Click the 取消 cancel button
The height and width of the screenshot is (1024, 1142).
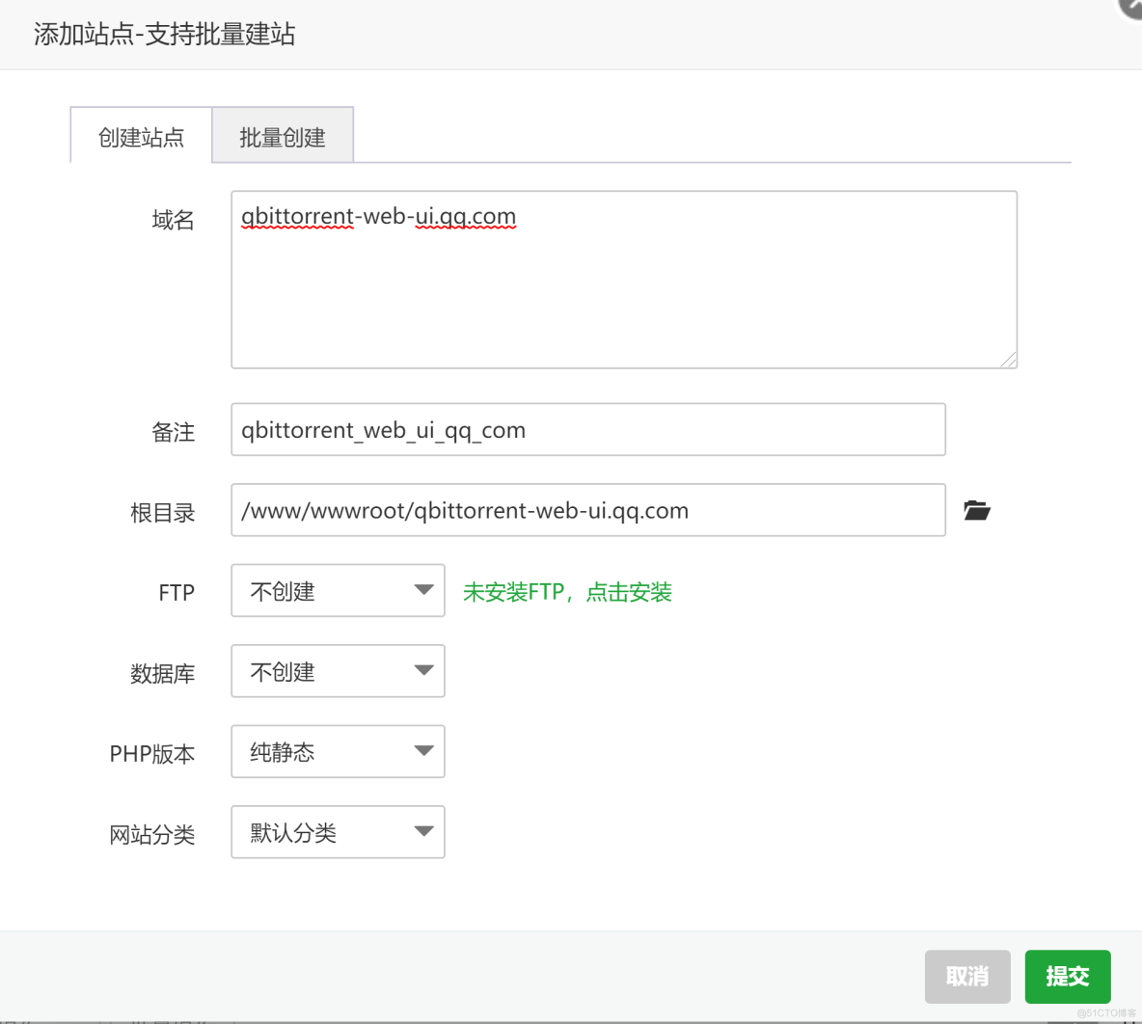click(967, 977)
